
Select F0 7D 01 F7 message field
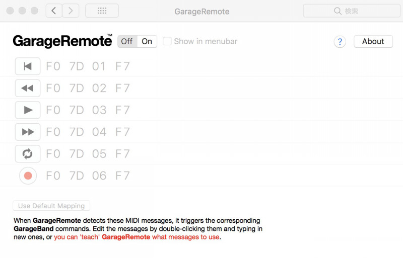[88, 66]
